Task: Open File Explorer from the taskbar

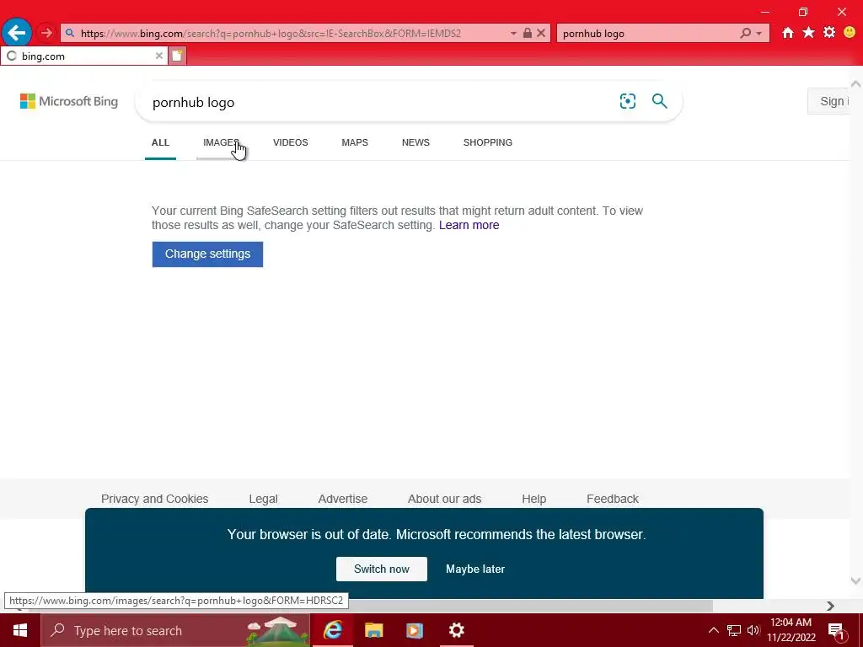Action: pos(373,630)
